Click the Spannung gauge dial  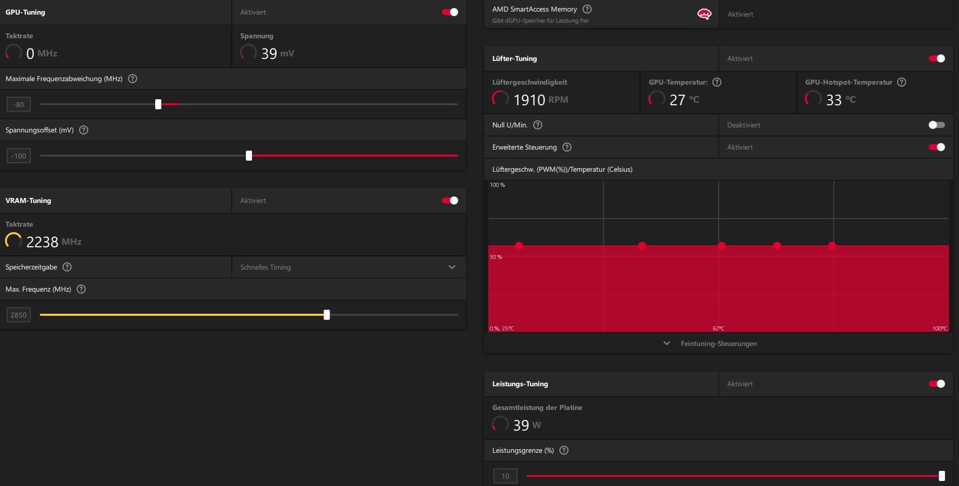(x=248, y=52)
